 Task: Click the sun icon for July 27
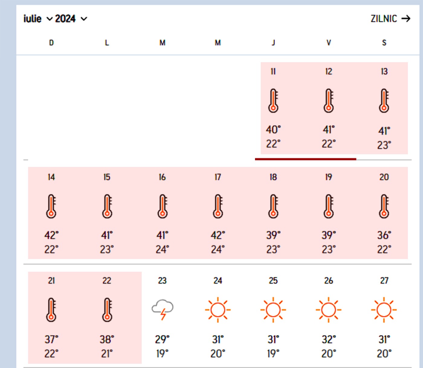click(x=384, y=309)
